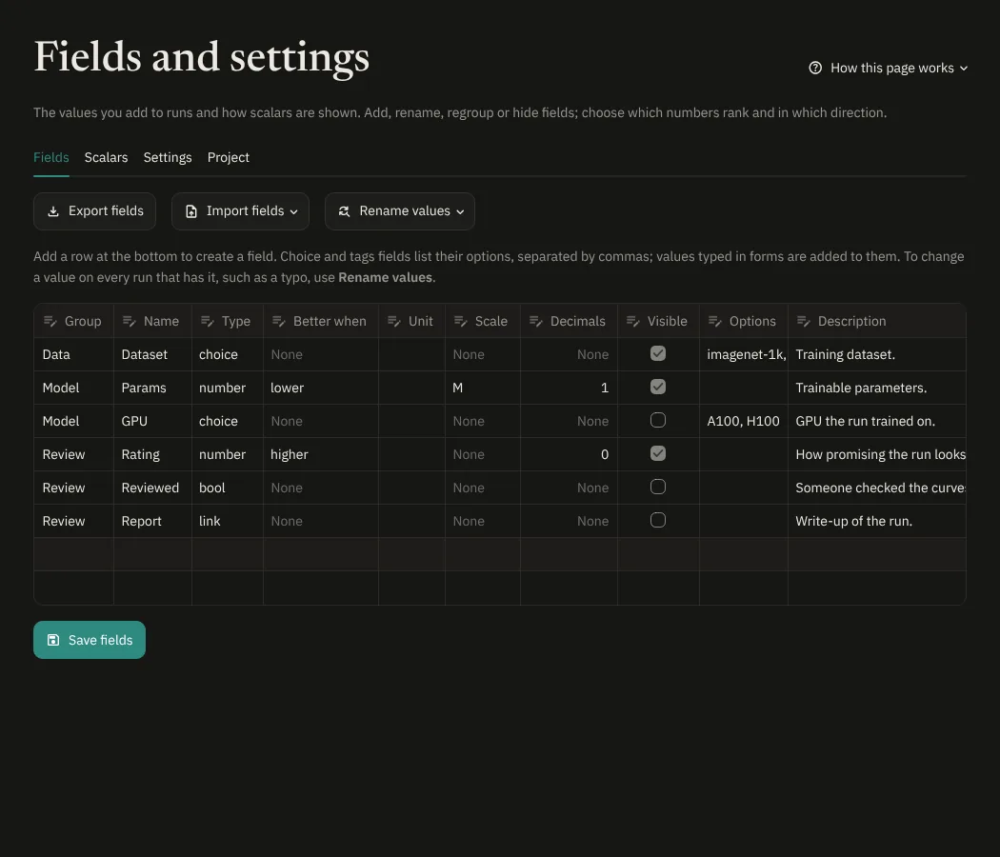This screenshot has height=857, width=1000.
Task: Select the Reviewed name cell
Action: coord(152,488)
